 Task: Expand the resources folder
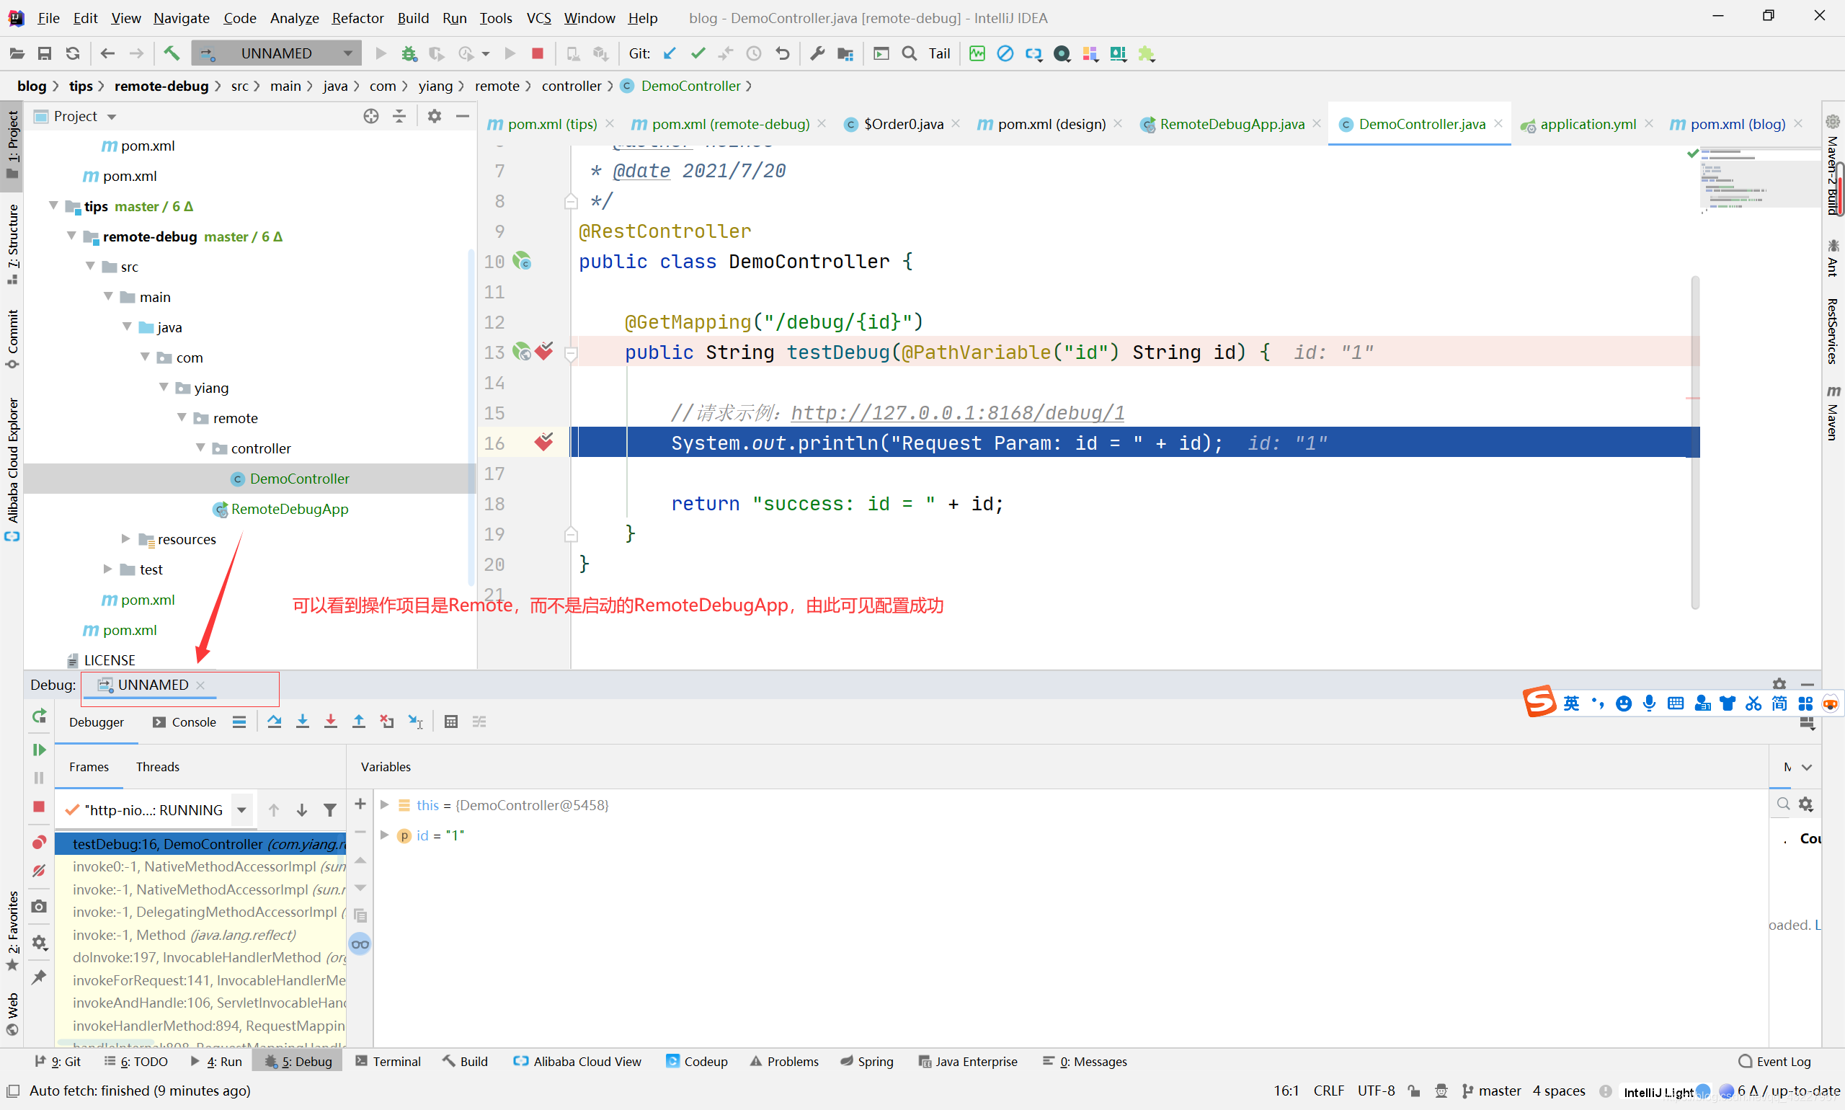125,538
